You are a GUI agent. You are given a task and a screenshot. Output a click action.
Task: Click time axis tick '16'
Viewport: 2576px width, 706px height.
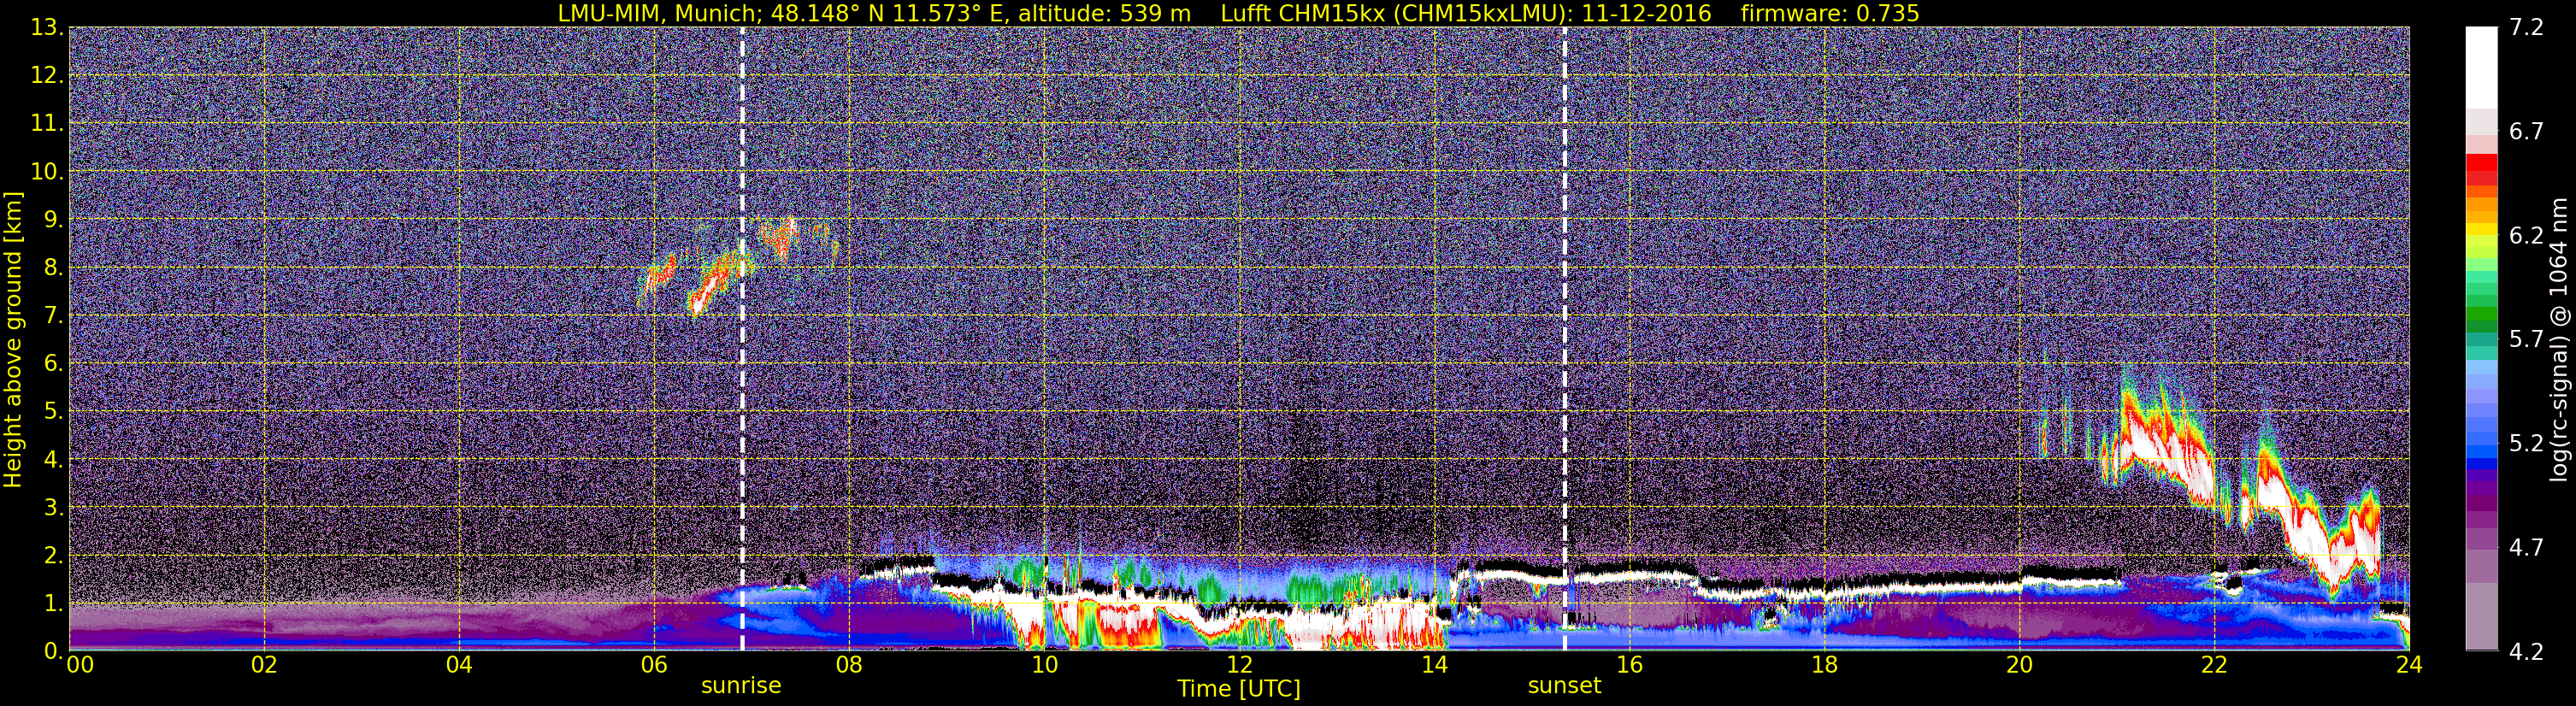pos(1629,666)
